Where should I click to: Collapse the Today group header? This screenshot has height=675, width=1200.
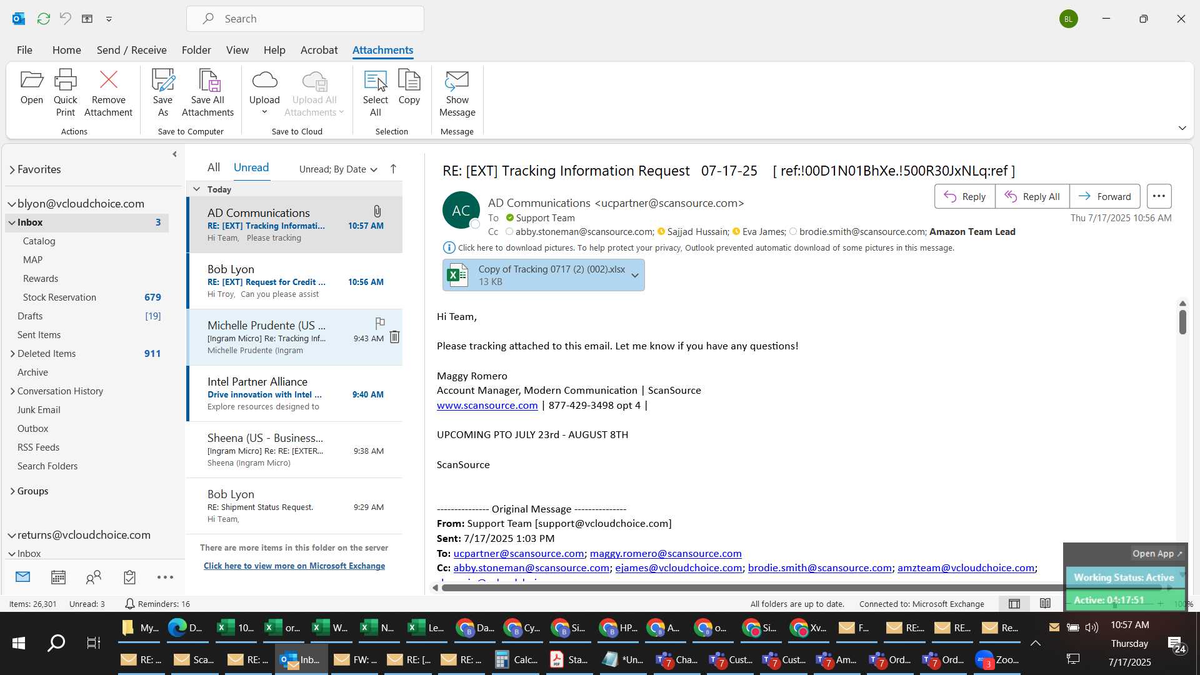click(196, 189)
